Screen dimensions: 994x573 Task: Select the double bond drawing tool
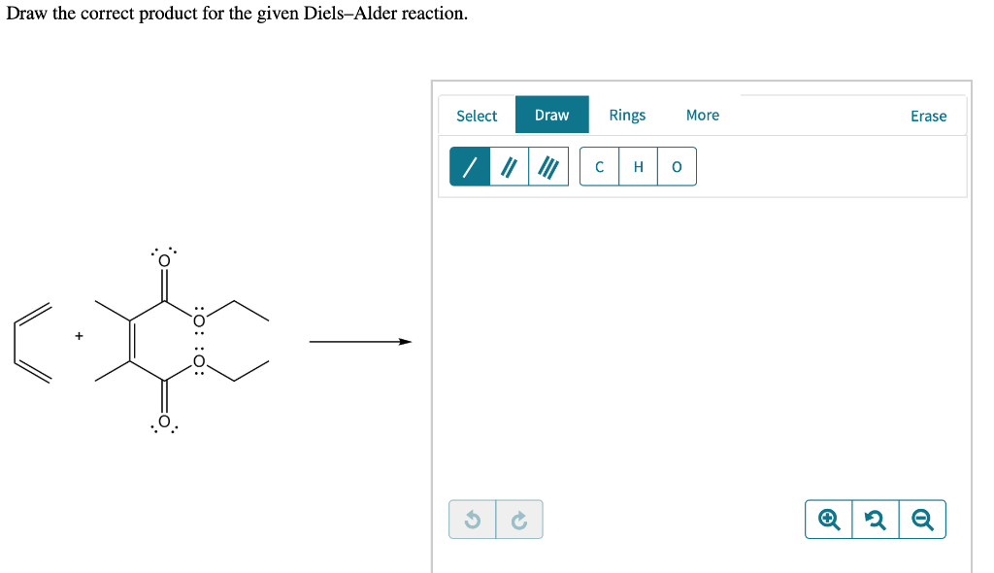coord(507,165)
